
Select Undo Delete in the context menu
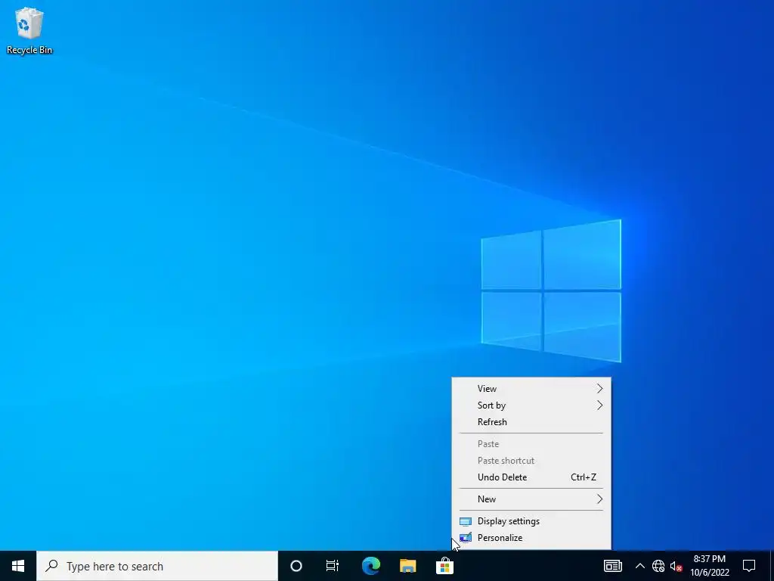531,477
